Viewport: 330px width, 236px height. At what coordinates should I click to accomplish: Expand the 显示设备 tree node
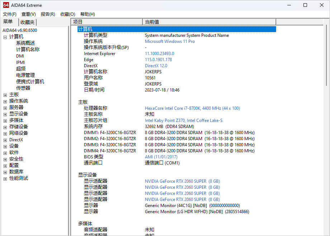[x=5, y=114]
